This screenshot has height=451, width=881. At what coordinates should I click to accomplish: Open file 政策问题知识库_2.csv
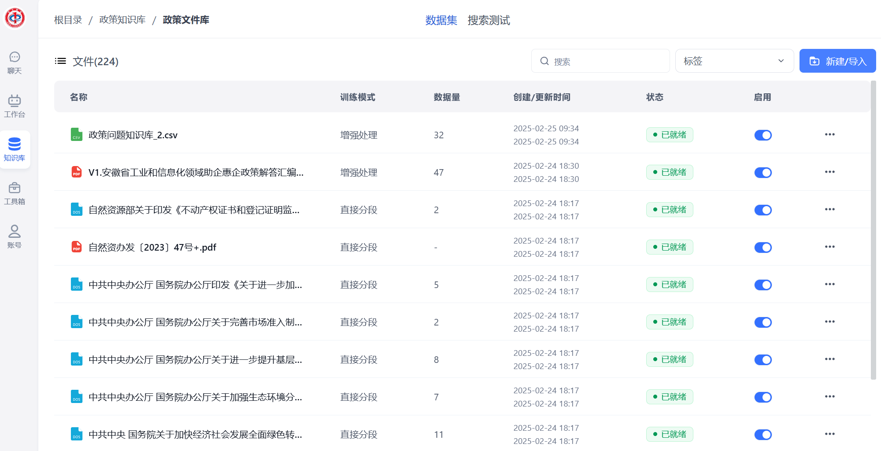133,135
